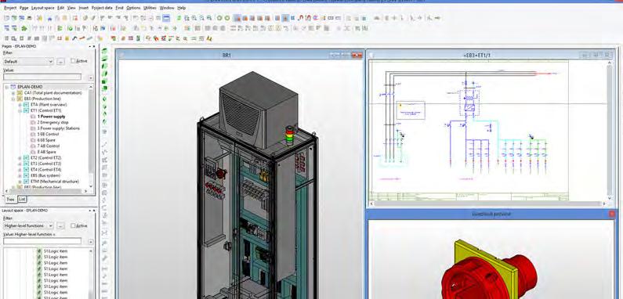Viewport: 623px width, 299px height.
Task: Click the green Page back circle icon
Action: click(x=220, y=18)
